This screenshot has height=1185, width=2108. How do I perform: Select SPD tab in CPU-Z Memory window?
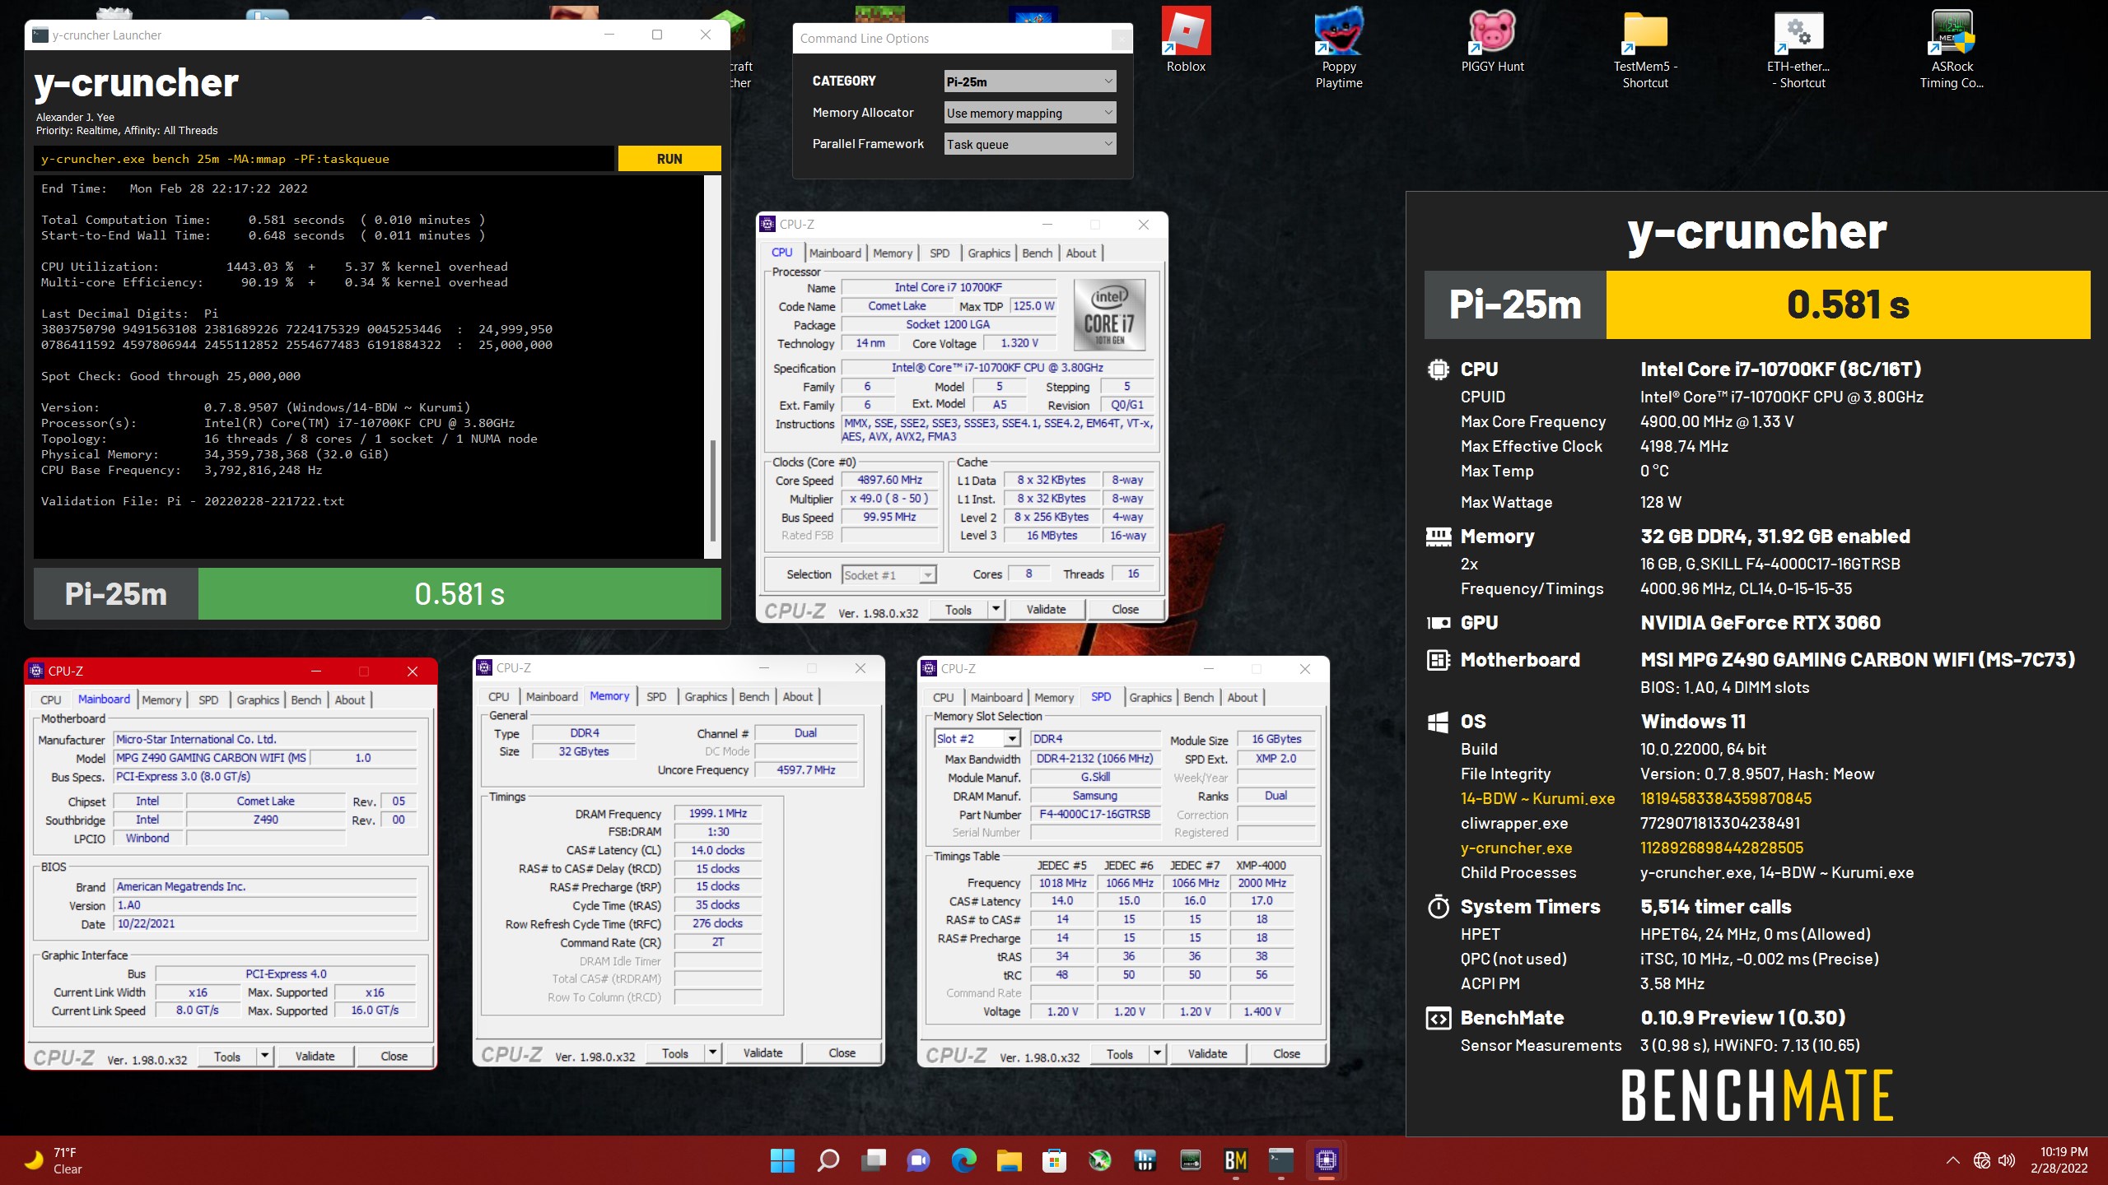656,697
